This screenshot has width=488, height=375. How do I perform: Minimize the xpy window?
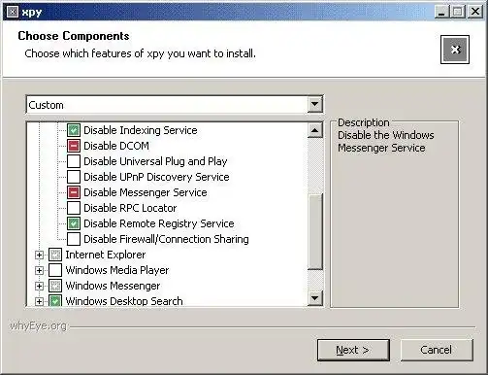tap(441, 12)
